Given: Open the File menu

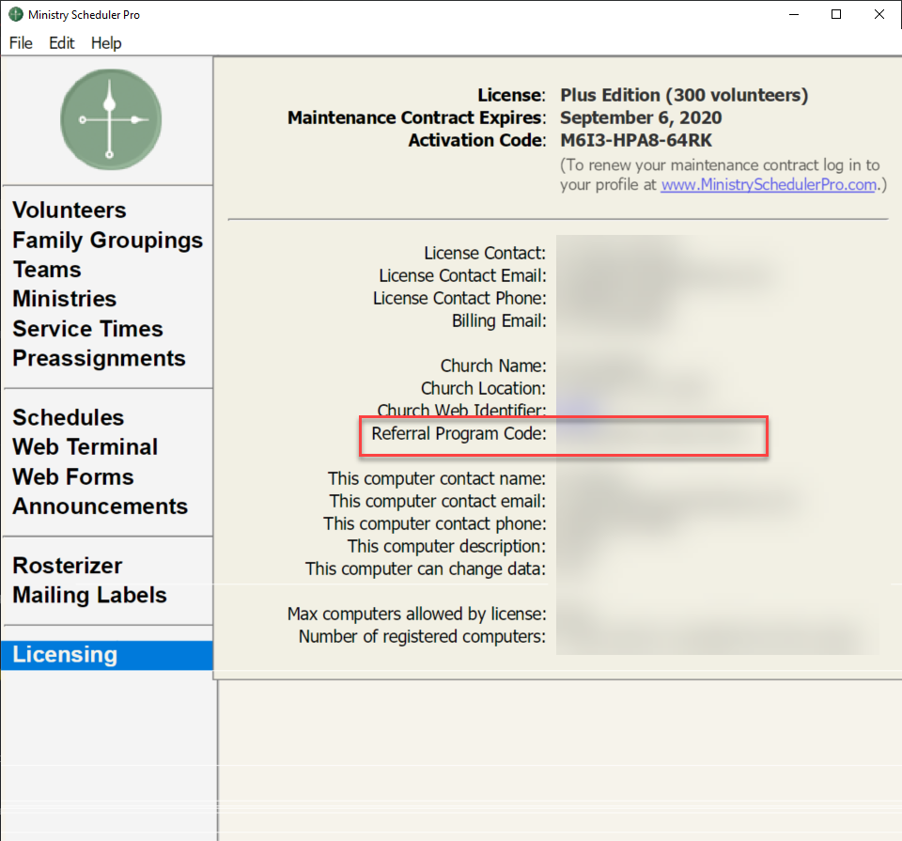Looking at the screenshot, I should (21, 43).
